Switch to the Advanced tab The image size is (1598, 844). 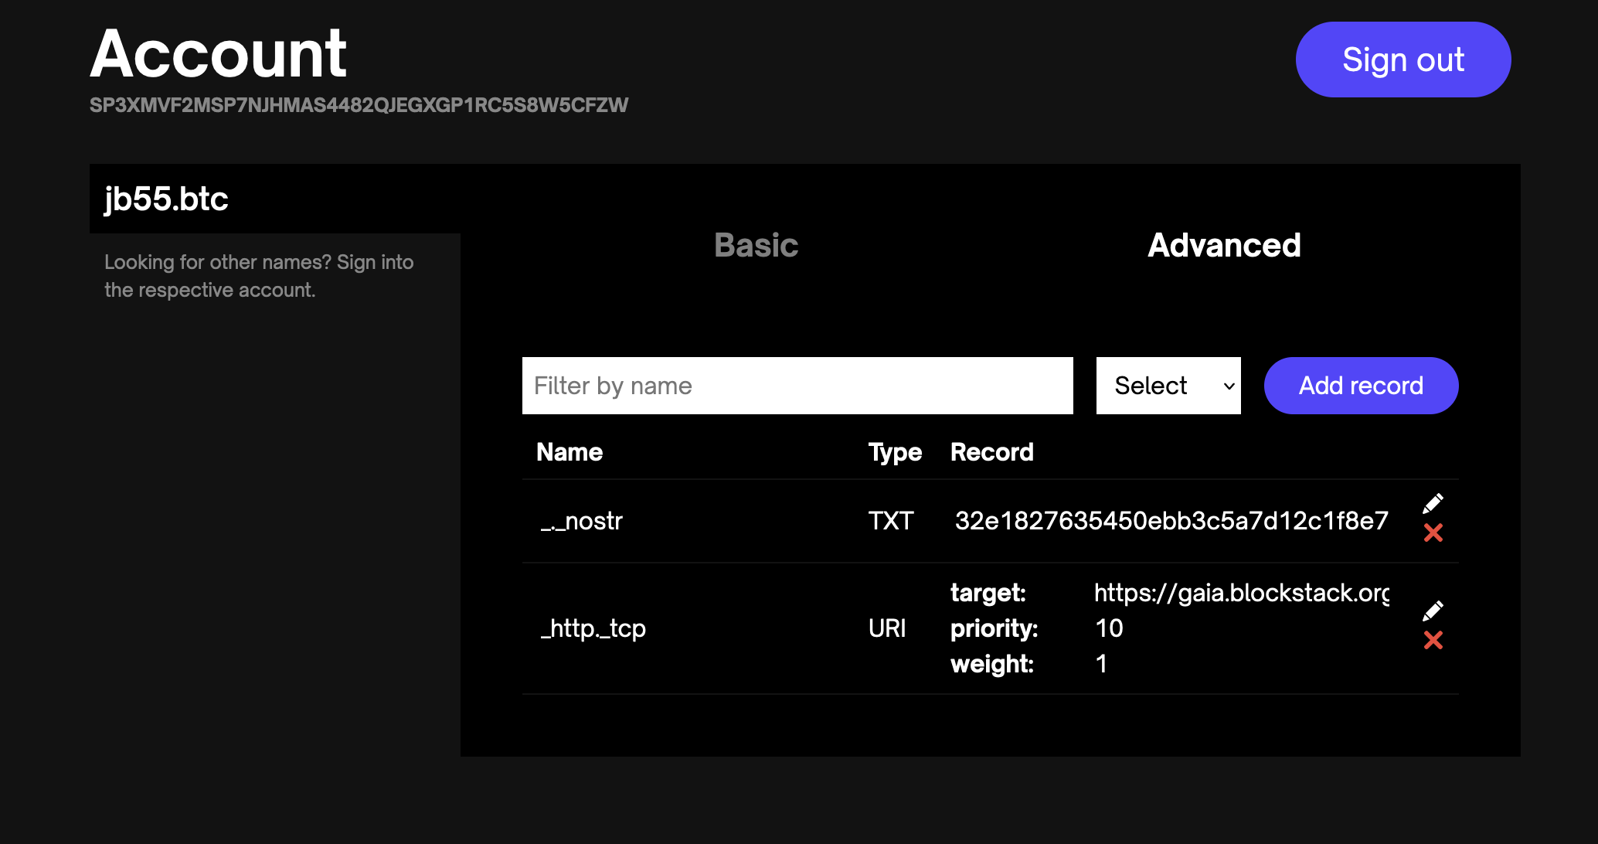pos(1224,245)
